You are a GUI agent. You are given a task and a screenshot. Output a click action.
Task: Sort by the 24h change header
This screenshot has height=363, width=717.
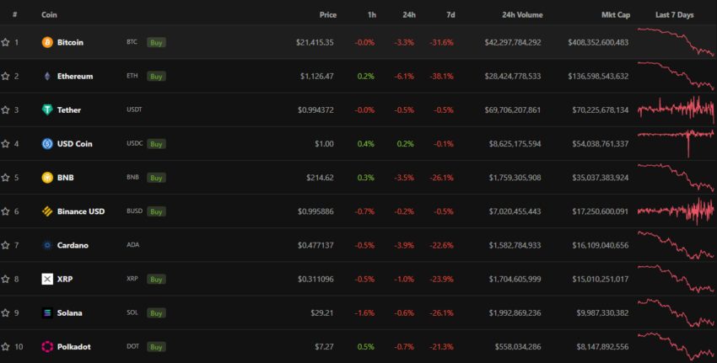pos(409,14)
